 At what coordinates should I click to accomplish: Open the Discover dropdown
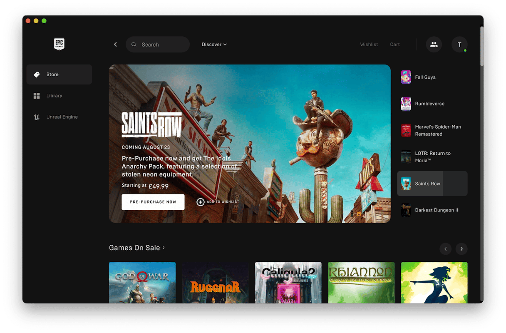click(x=214, y=44)
